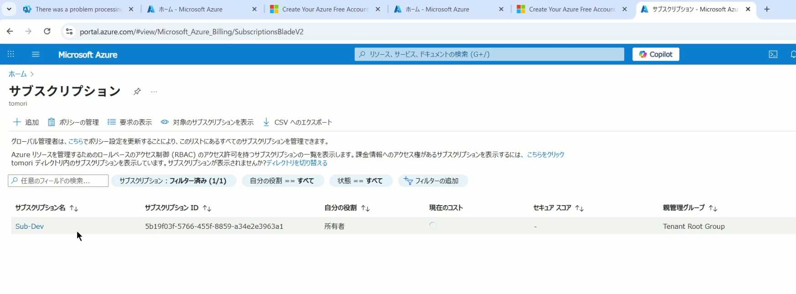796x294 pixels.
Task: Open the tab search dropdown arrow
Action: tap(9, 9)
